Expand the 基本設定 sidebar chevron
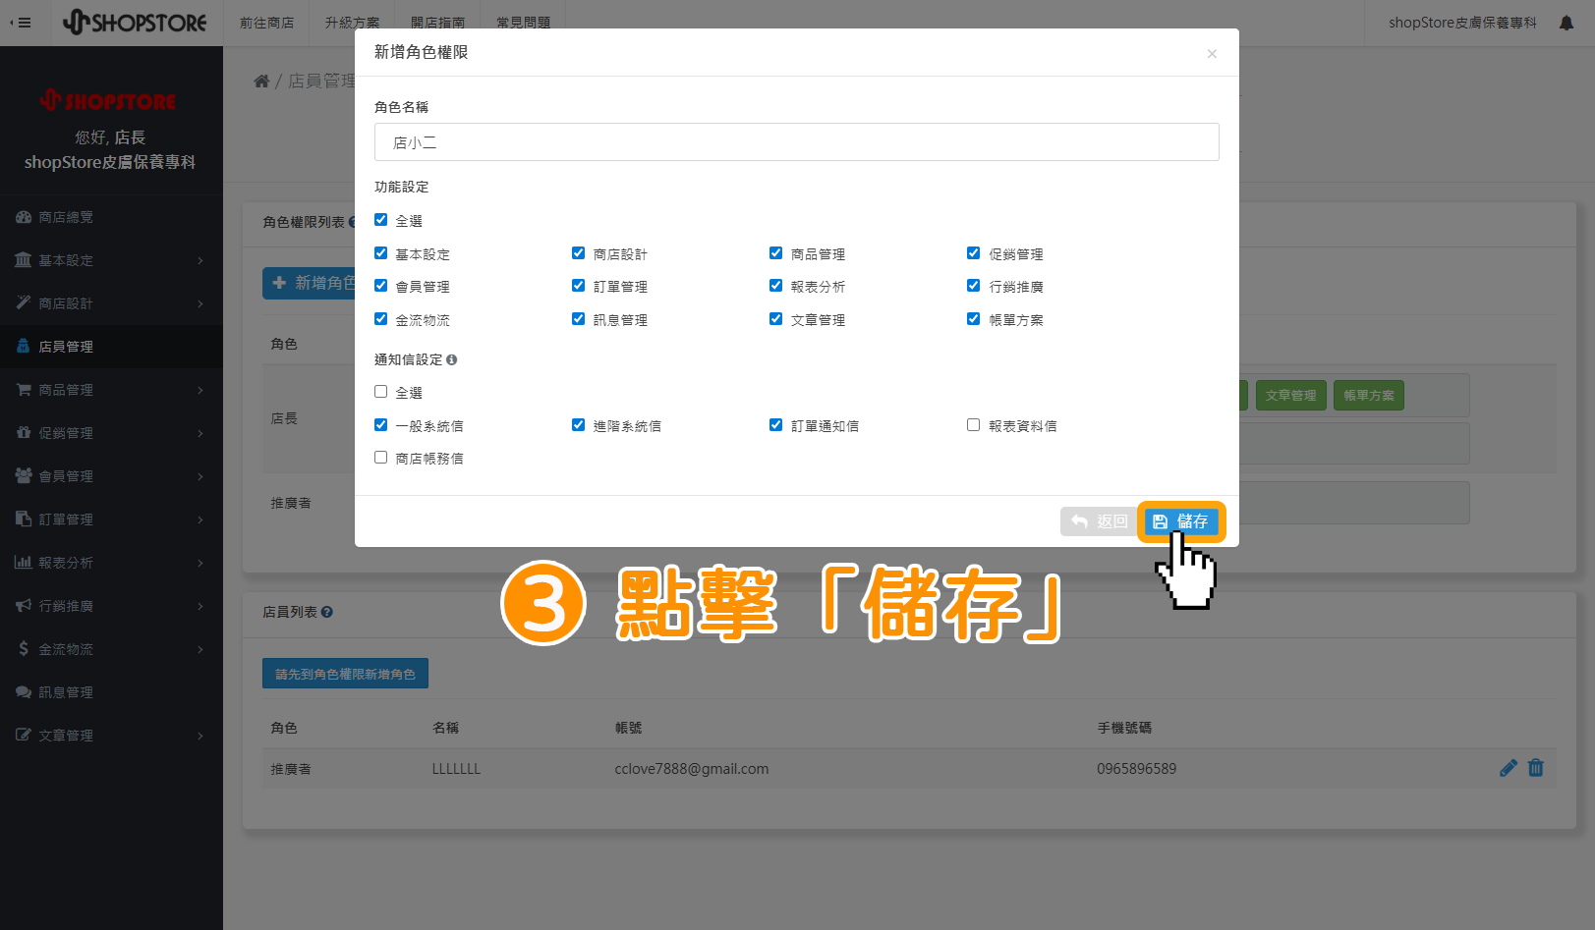Screen dimensions: 1595x930 [x=200, y=260]
